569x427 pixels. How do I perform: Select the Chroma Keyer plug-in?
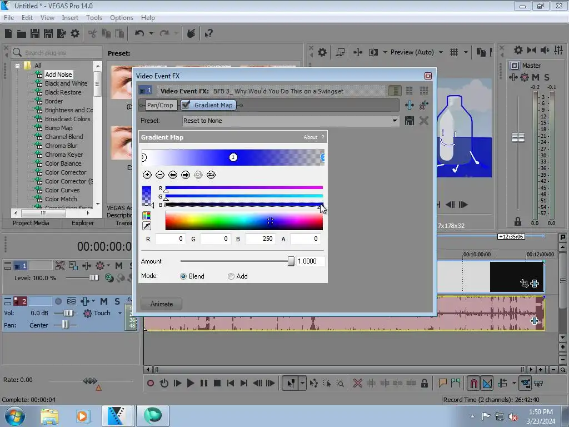(64, 155)
